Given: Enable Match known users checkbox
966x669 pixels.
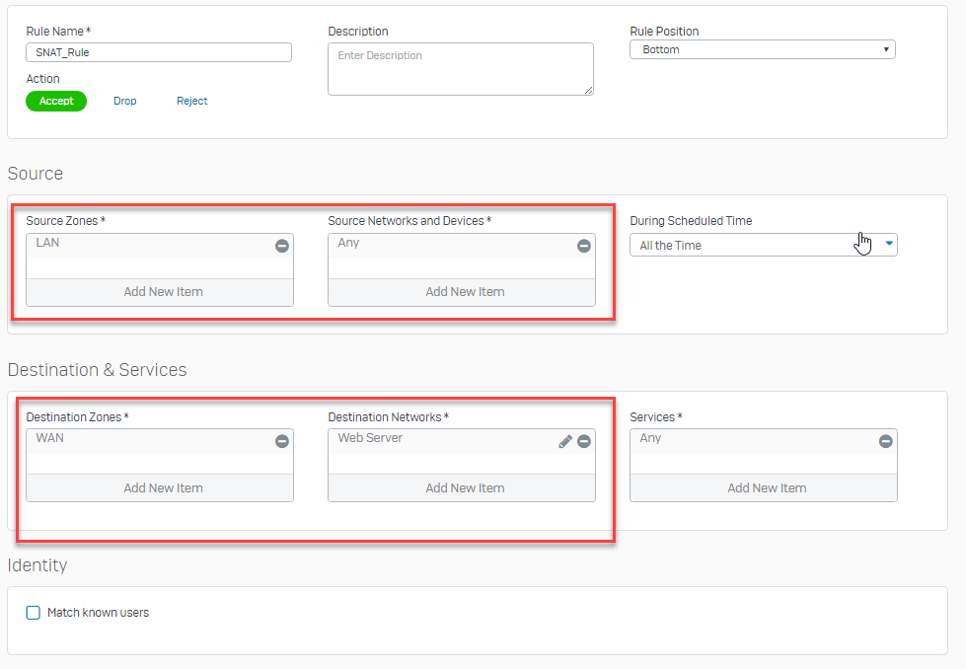Looking at the screenshot, I should 34,613.
